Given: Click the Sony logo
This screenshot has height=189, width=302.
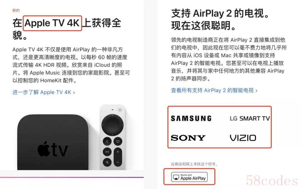Looking at the screenshot, I should coord(188,138).
